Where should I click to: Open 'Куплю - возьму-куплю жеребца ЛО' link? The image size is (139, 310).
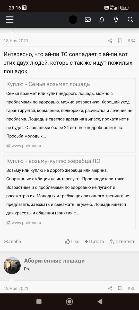53,161
